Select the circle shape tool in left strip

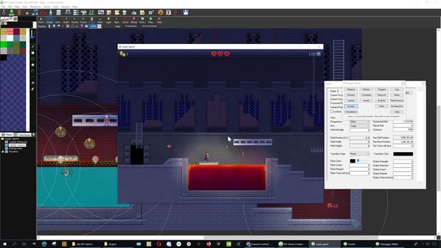33,65
